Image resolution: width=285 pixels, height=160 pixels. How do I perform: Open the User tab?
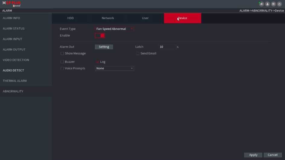tap(145, 18)
